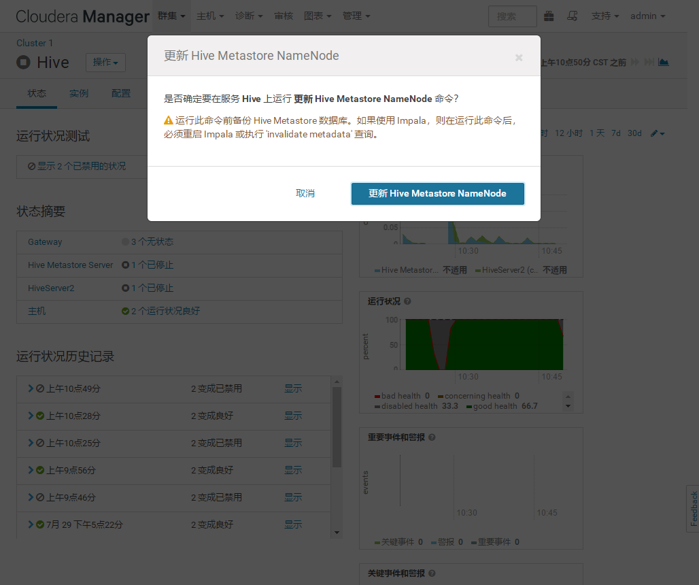Viewport: 699px width, 585px height.
Task: Open the 主机 link in status summary
Action: click(37, 312)
